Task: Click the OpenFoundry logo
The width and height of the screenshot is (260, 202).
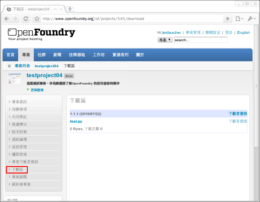Action: 42,34
